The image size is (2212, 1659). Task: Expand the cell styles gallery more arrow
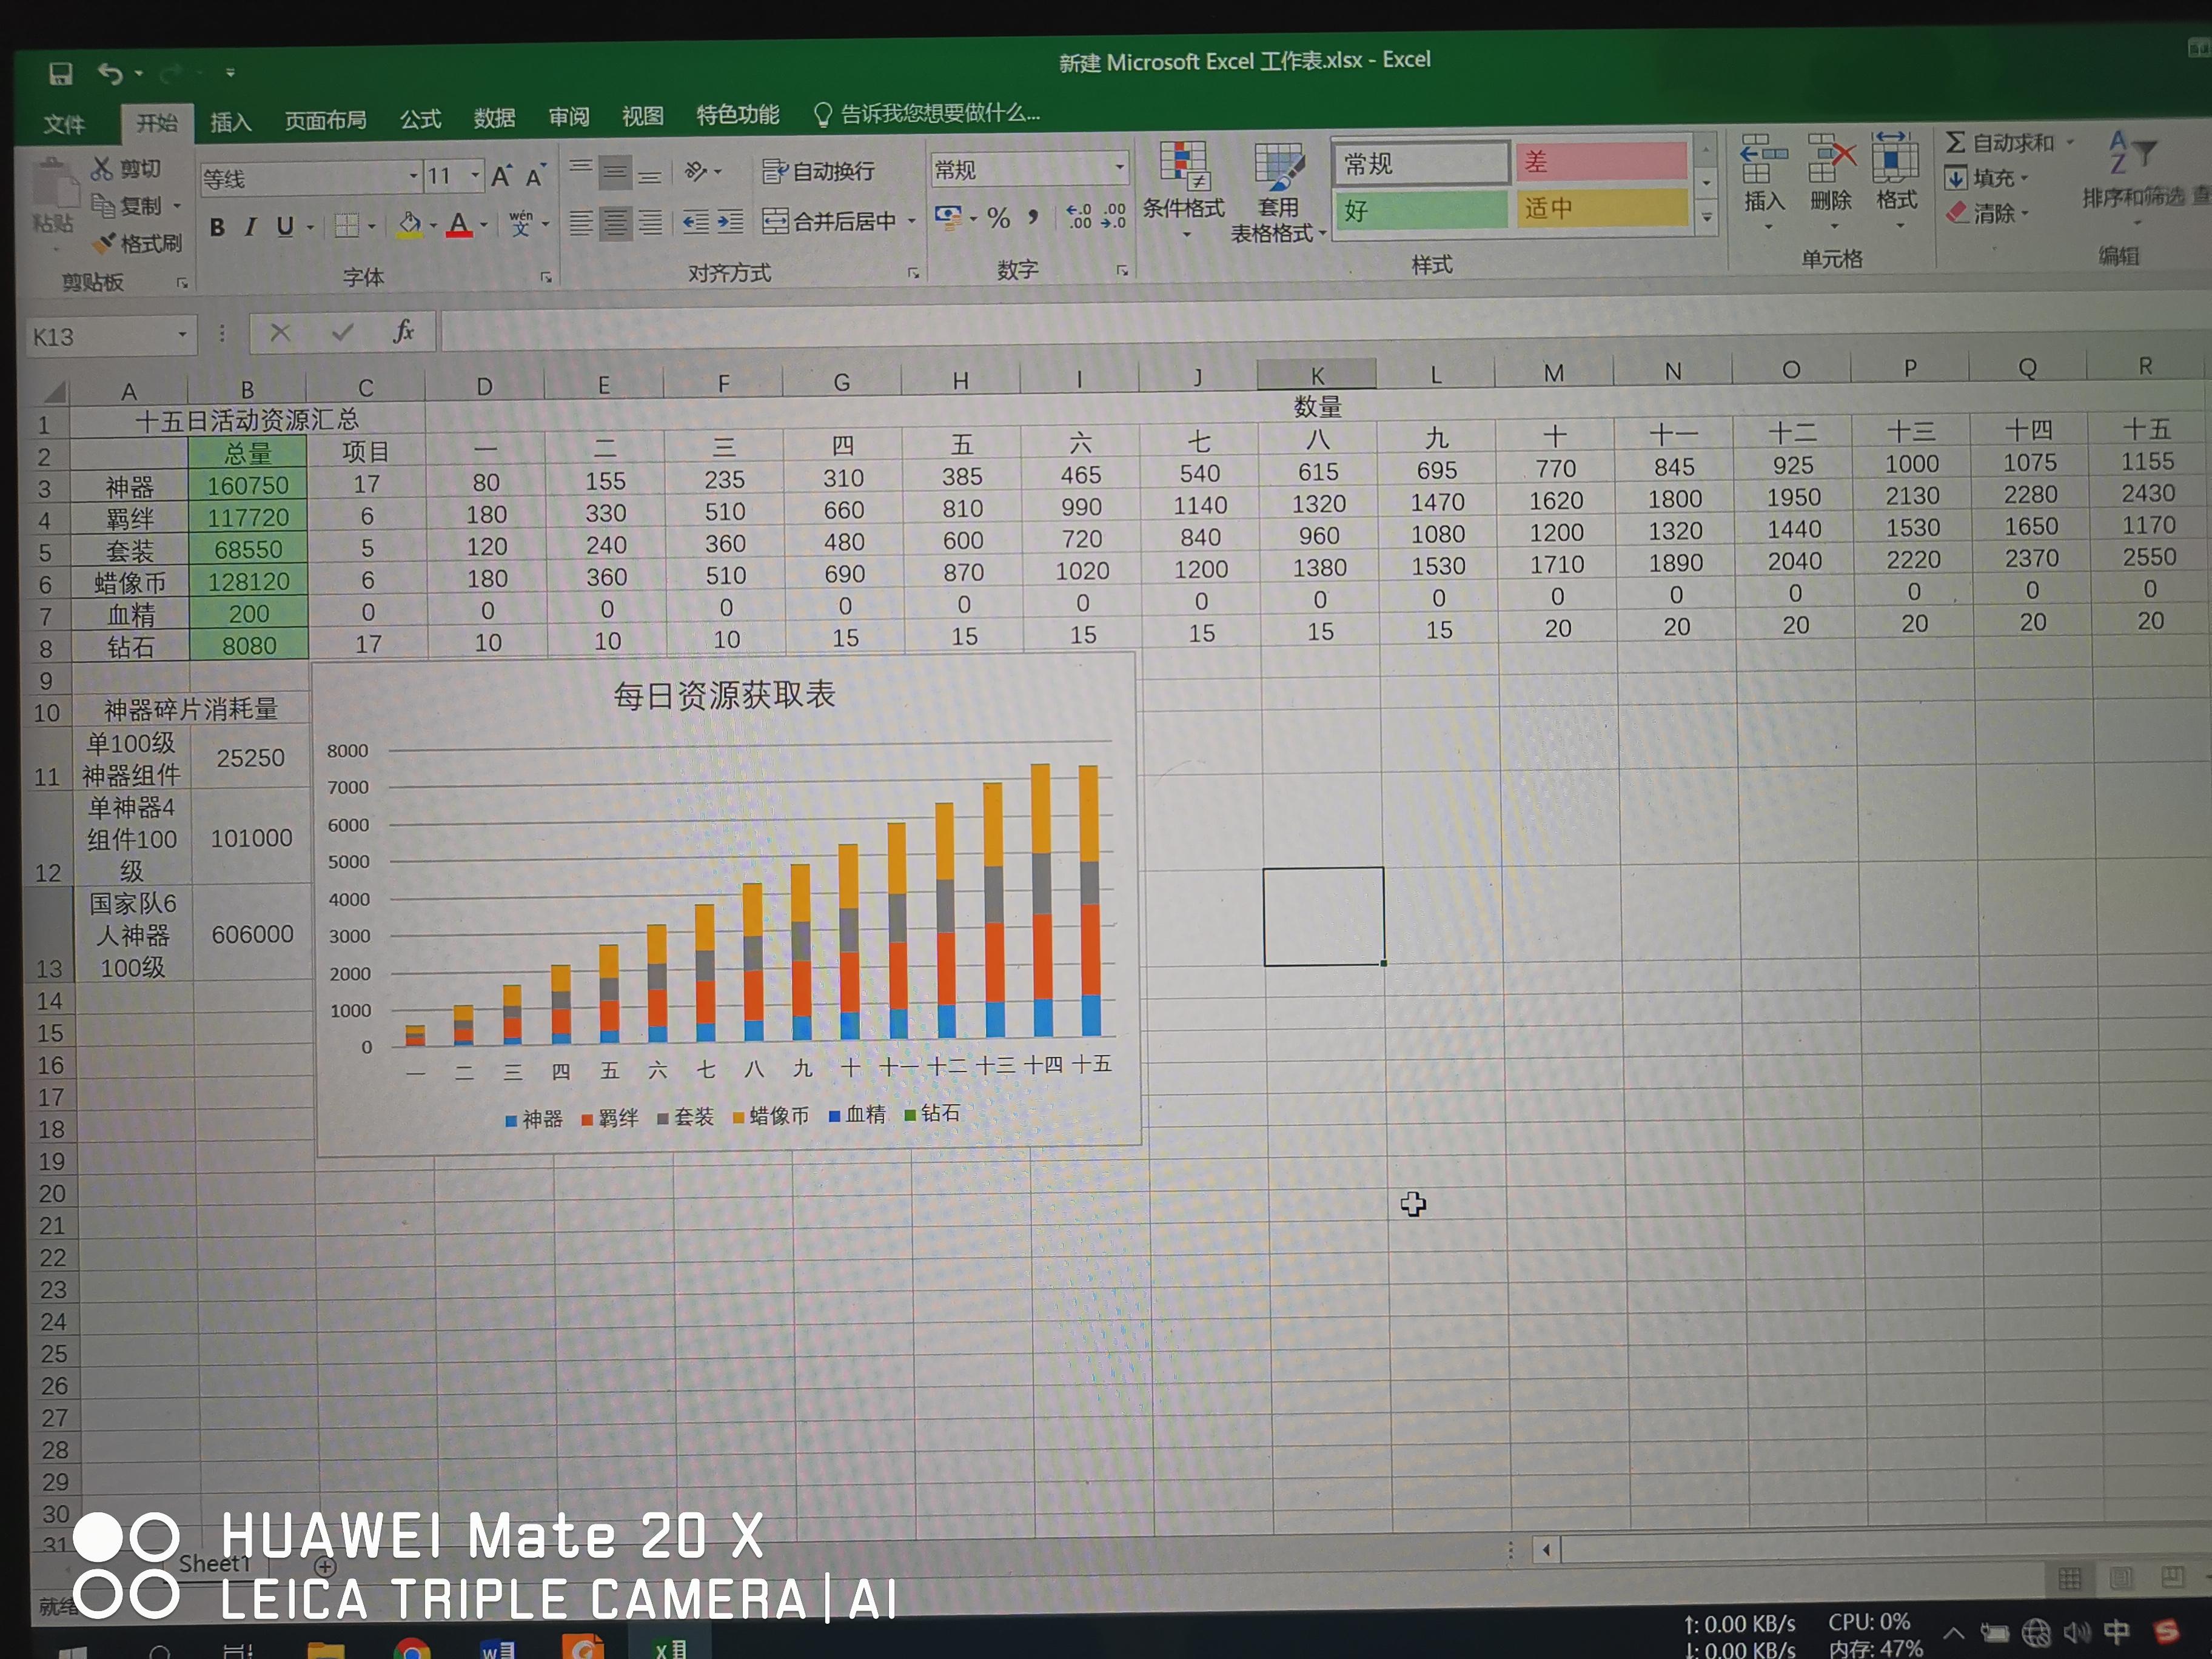[x=1707, y=218]
